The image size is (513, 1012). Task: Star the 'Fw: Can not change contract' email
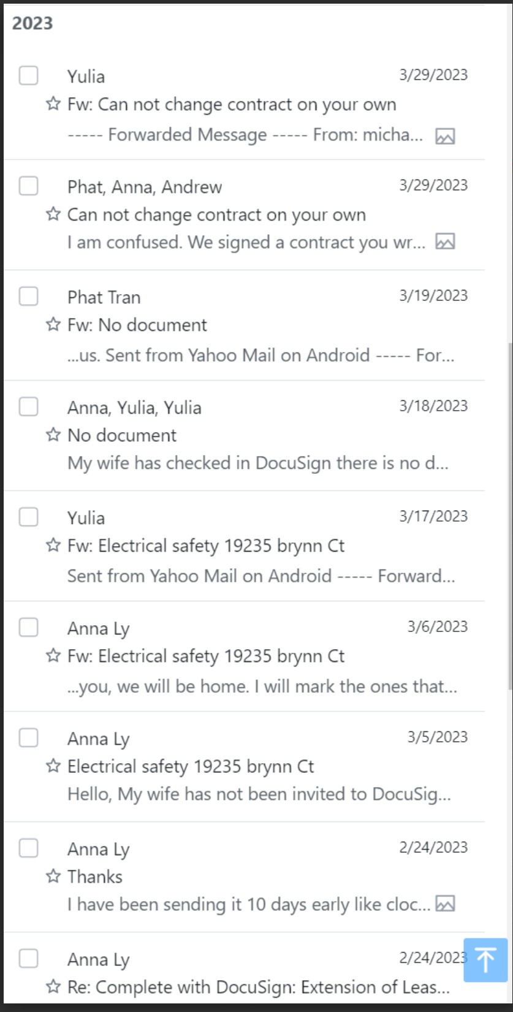click(53, 104)
